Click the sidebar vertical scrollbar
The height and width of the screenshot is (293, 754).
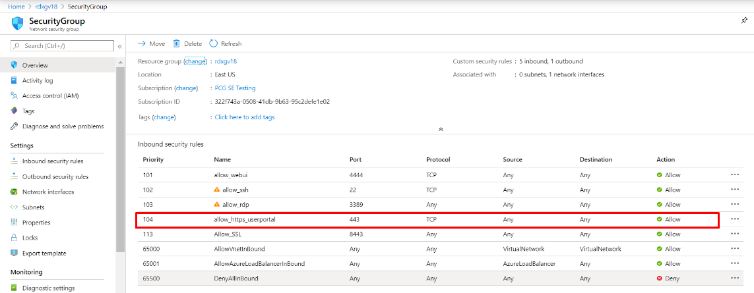(x=120, y=158)
